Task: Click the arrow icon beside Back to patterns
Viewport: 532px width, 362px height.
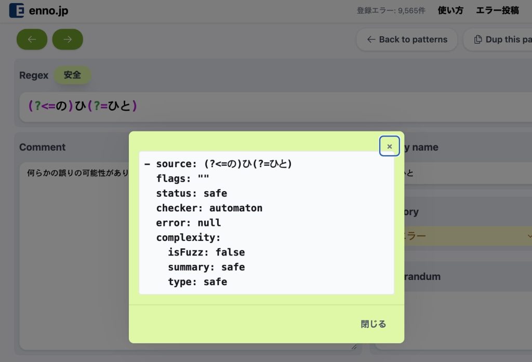Action: coord(371,39)
